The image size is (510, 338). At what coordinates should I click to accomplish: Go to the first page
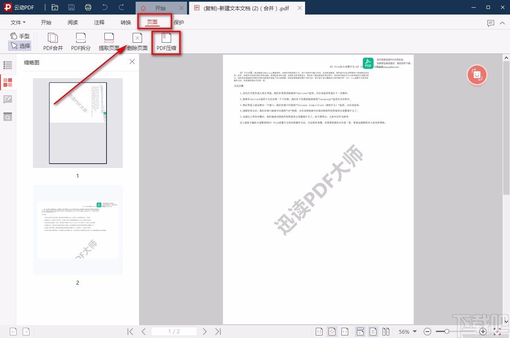click(130, 332)
